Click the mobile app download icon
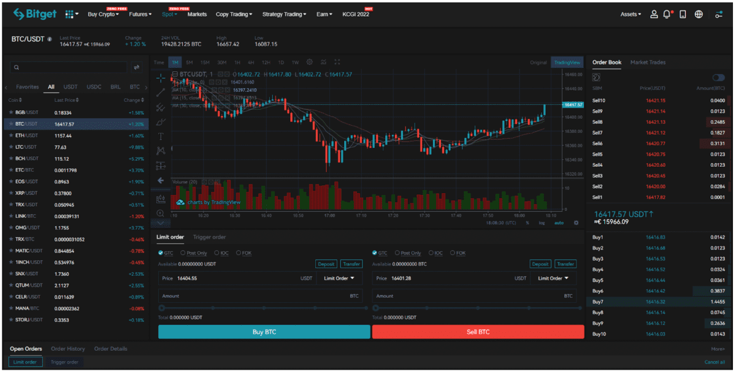 pyautogui.click(x=683, y=14)
